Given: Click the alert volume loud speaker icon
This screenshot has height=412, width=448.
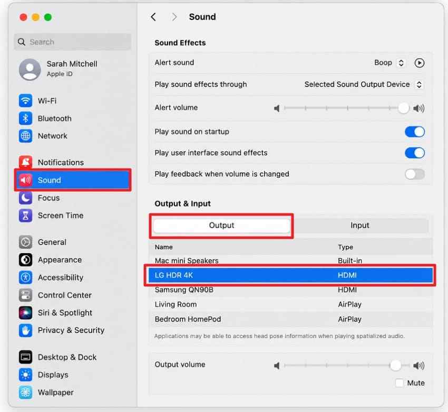Looking at the screenshot, I should tap(418, 108).
